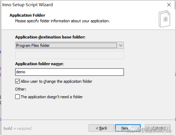Screen dimensions: 176x136
Task: Proceed with the Next button
Action: (x=128, y=128)
